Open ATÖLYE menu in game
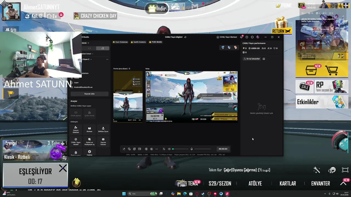 click(255, 183)
